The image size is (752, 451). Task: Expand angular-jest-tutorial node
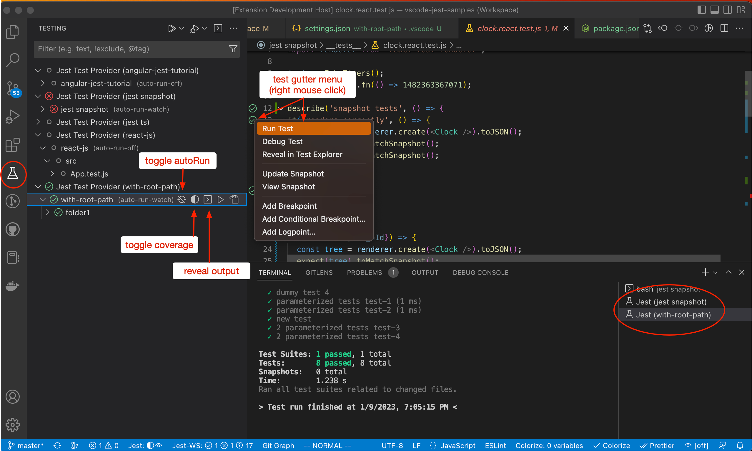[x=43, y=83]
